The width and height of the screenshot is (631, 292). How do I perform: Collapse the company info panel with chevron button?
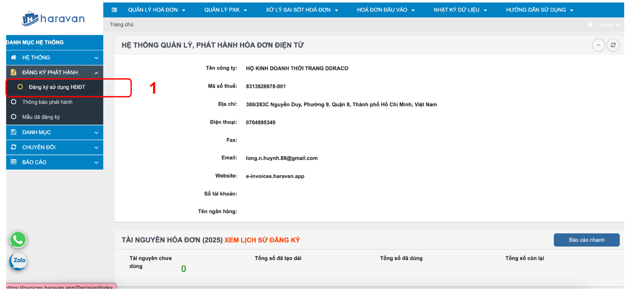[x=598, y=45]
